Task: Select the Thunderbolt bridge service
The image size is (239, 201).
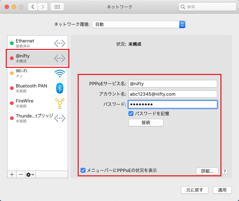Action: click(38, 118)
